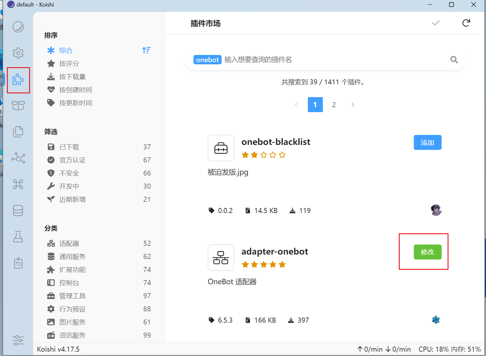486x356 pixels.
Task: Open the plugin market puzzle icon
Action: tap(18, 80)
